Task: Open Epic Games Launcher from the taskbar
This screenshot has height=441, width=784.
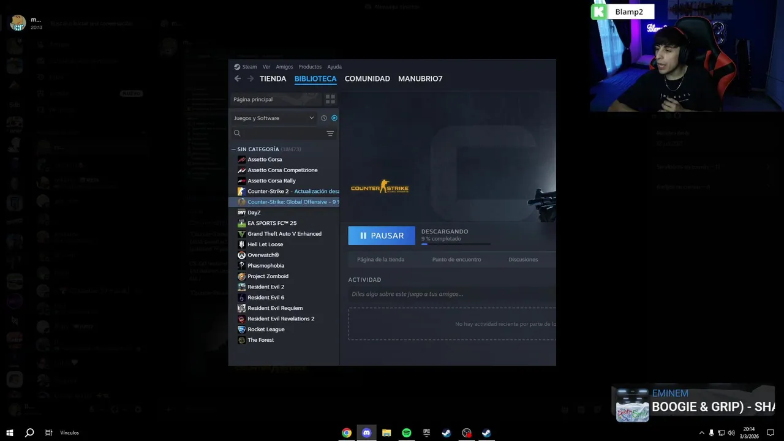Action: click(426, 433)
